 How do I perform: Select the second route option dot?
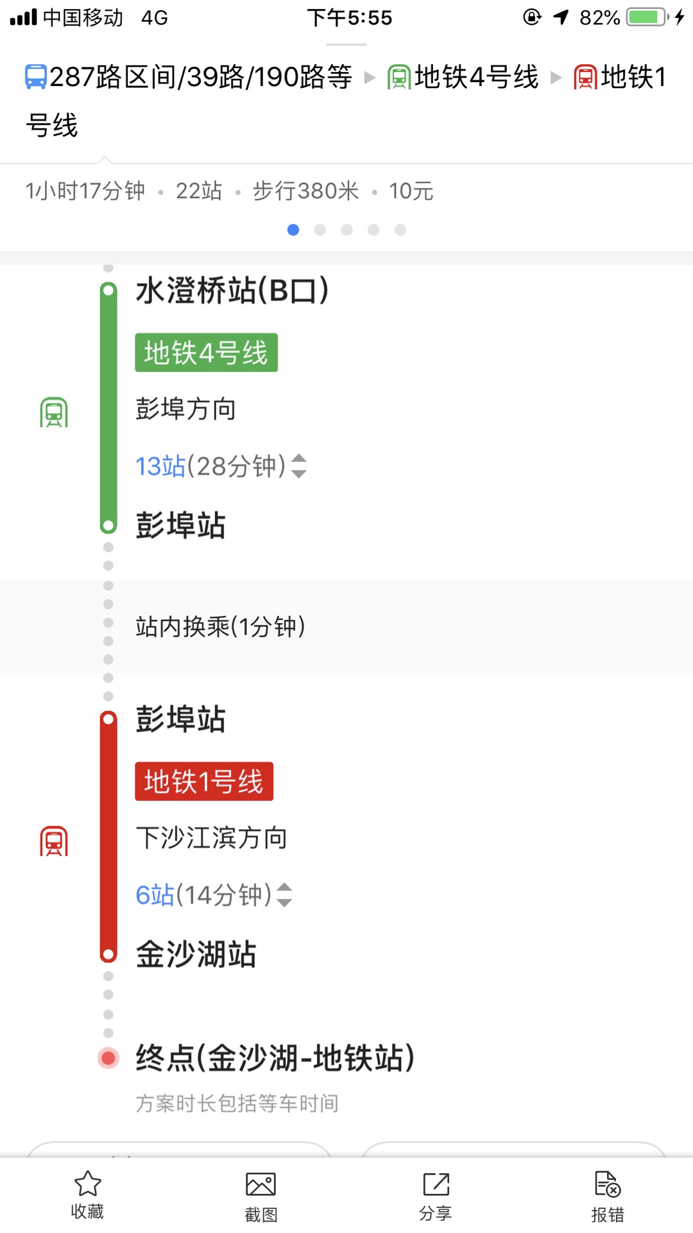click(320, 230)
